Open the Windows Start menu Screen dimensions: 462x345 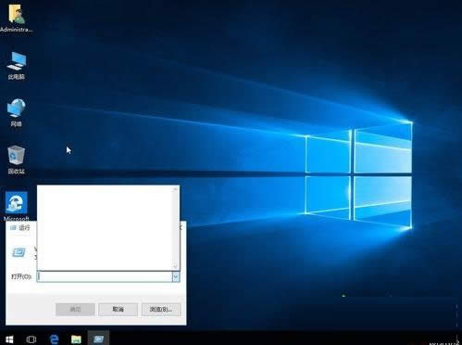tap(9, 339)
